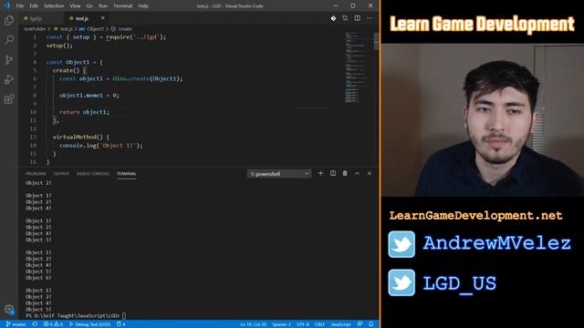
Task: Click 'return object1;' on line 10
Action: click(x=84, y=112)
